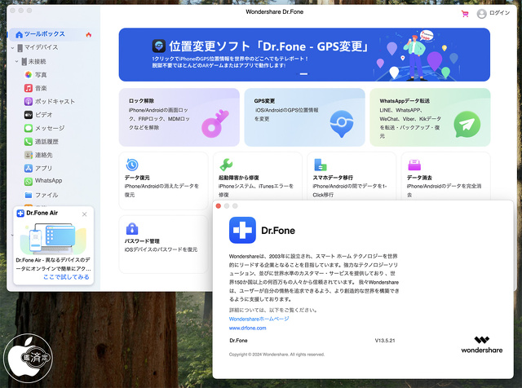This screenshot has height=388, width=522.
Task: Click the flame icon beside ツールボックス
Action: (89, 34)
